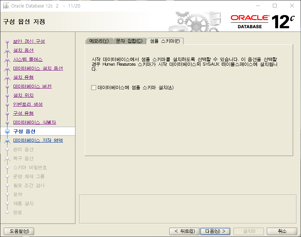Viewport: 301px width, 237px height.
Task: Open the 보안 갱신 구성 step link
Action: click(x=29, y=41)
